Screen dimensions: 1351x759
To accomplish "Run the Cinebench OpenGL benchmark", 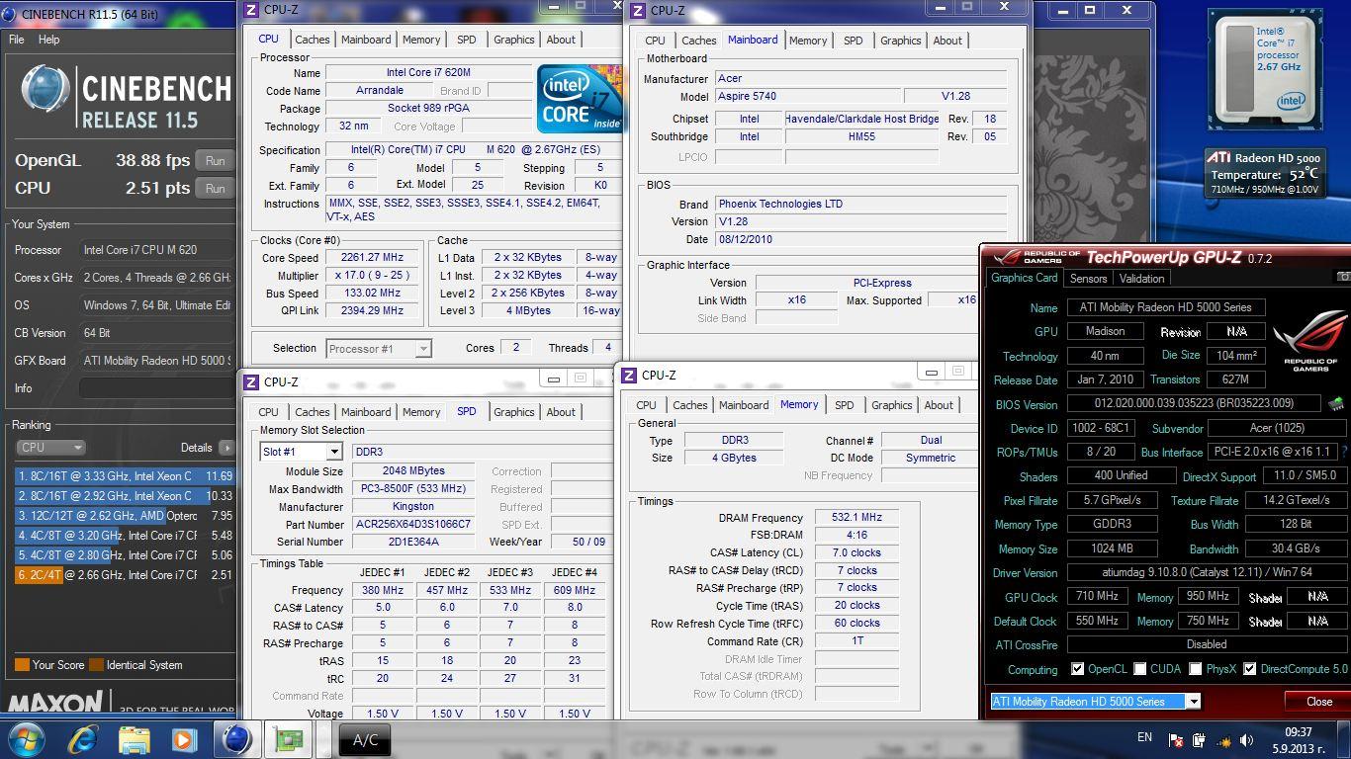I will coord(215,161).
